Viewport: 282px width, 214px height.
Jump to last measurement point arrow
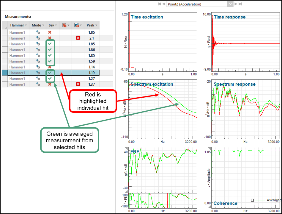(x=240, y=4)
